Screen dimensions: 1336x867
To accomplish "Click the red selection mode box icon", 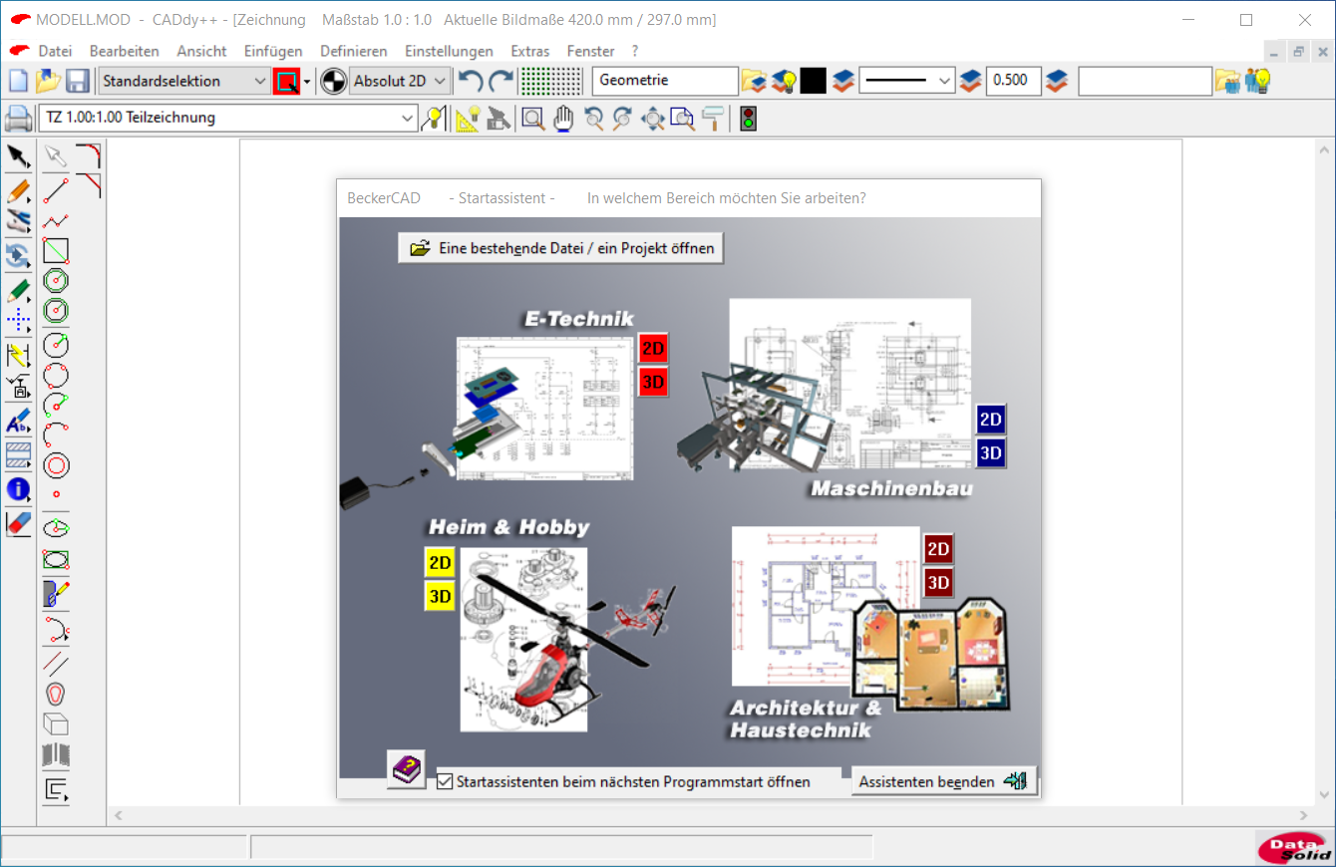I will [x=287, y=81].
